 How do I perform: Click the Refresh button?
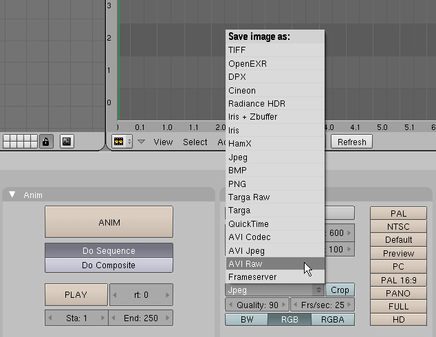[351, 142]
